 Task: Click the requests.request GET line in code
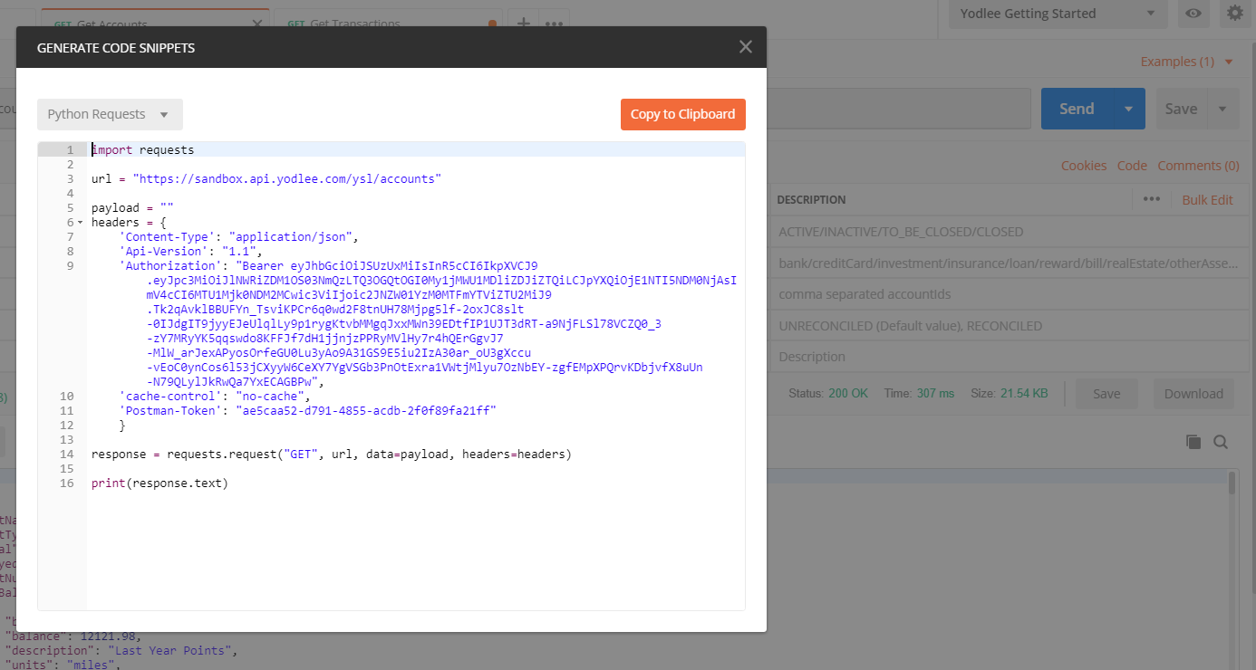pyautogui.click(x=331, y=455)
